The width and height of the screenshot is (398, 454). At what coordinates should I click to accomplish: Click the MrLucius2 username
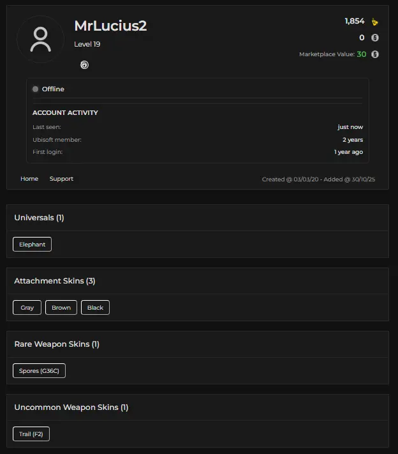(110, 26)
